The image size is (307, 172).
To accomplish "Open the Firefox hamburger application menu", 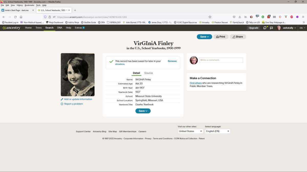I will pyautogui.click(x=303, y=17).
